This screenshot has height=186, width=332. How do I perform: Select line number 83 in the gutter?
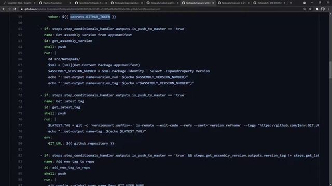(20, 162)
